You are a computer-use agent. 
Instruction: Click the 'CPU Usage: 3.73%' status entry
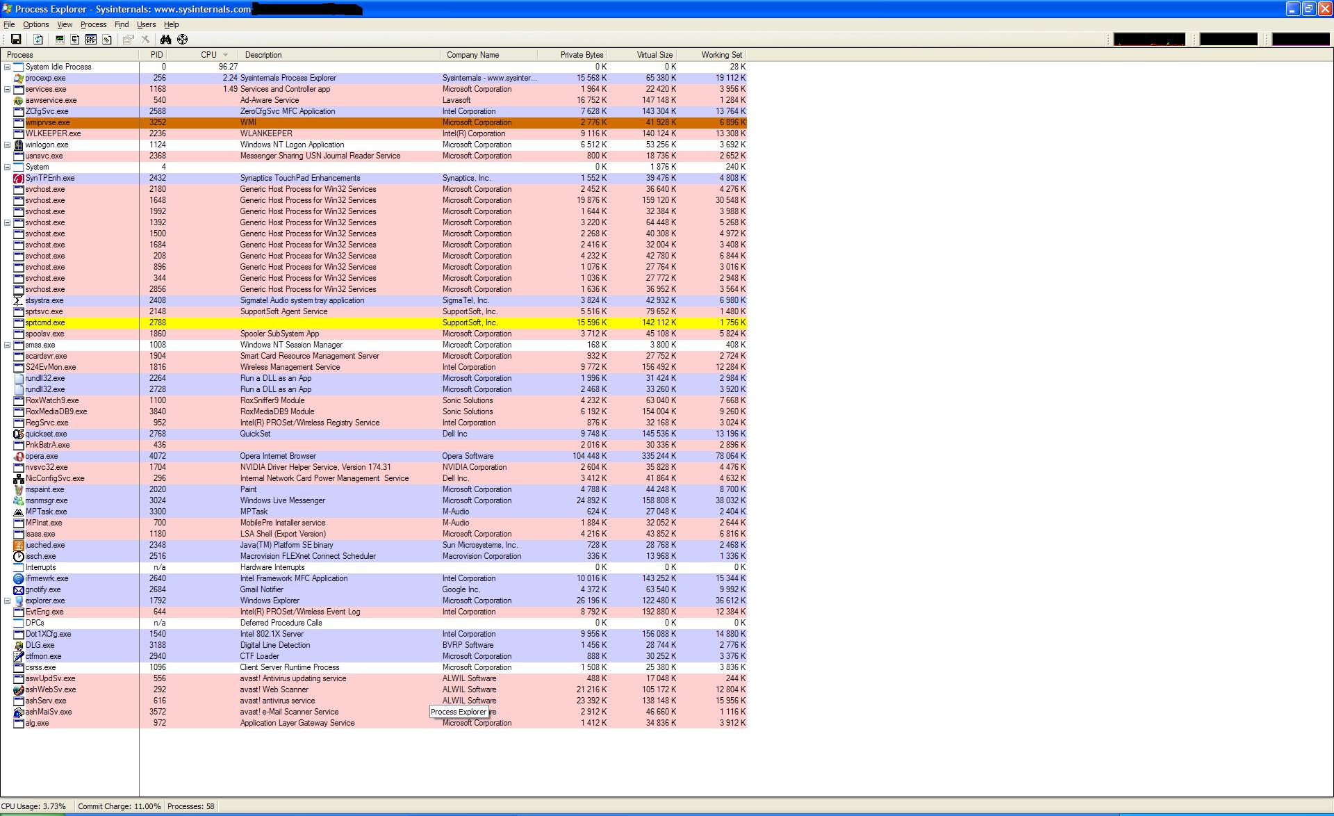[34, 806]
